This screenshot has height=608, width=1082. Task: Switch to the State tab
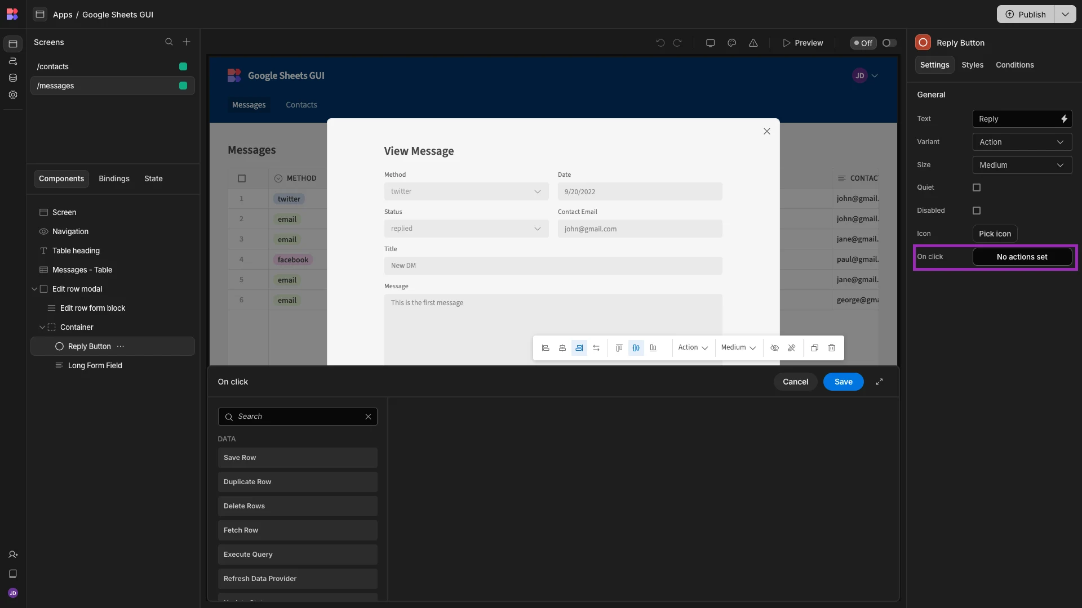click(x=153, y=178)
